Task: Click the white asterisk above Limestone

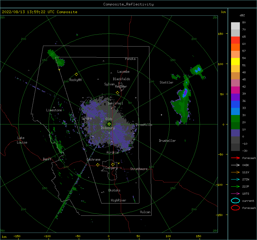Action: click(x=54, y=108)
